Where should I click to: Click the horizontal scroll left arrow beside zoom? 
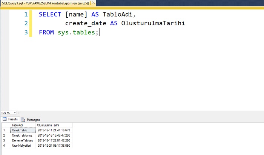[19, 113]
